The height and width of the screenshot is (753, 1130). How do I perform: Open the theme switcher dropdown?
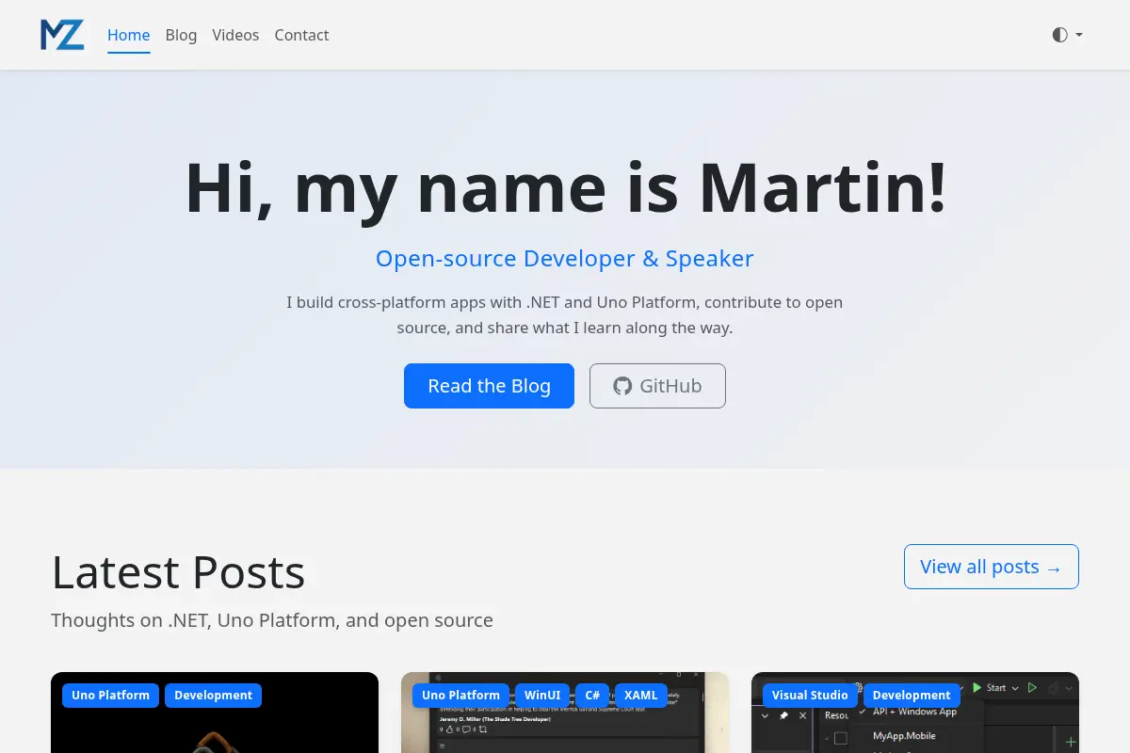(1067, 35)
